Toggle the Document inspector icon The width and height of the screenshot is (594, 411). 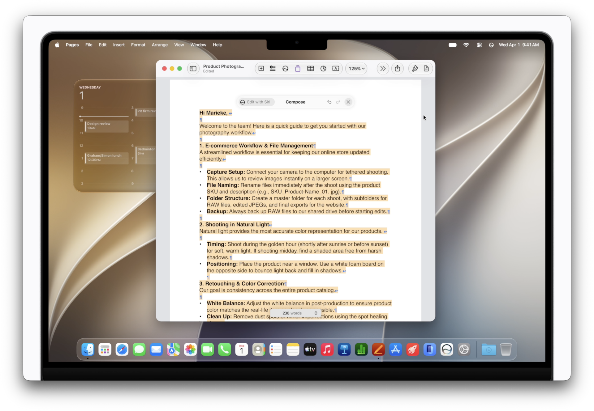coord(426,69)
